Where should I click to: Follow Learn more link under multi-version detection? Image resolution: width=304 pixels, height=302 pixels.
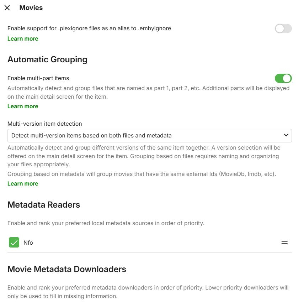tap(23, 183)
